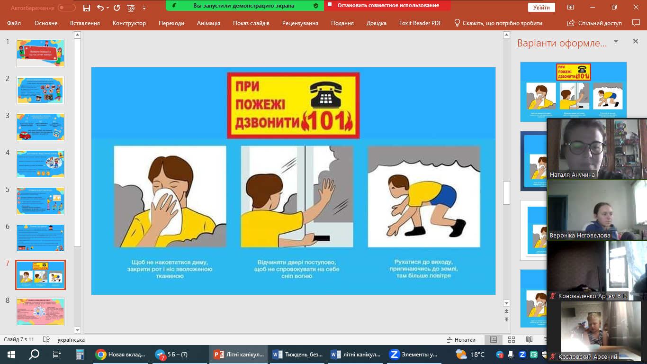Apply the first design idea thumbnail

[x=574, y=92]
